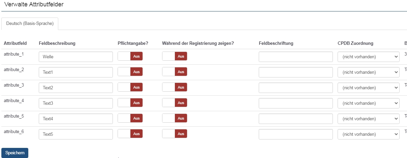The image size is (407, 158).
Task: Toggle Pflichtangabe switch for attribute_3
Action: [x=130, y=87]
